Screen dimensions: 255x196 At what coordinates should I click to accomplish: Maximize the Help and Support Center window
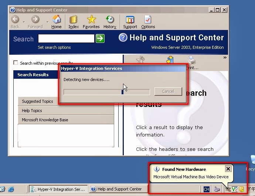tap(218, 10)
